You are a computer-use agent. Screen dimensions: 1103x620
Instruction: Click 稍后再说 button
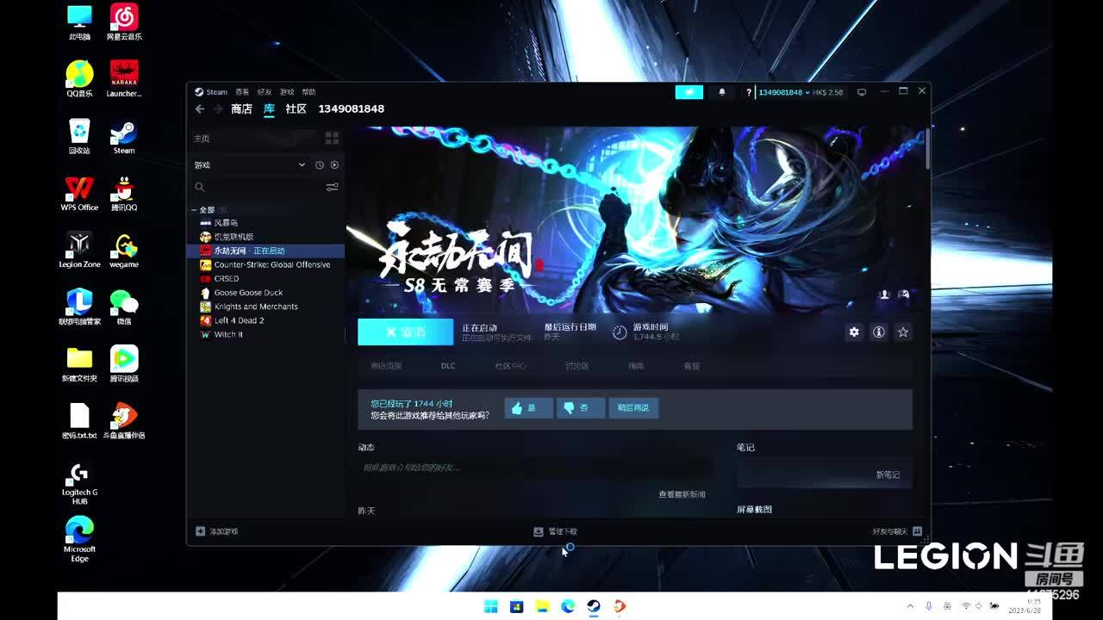tap(633, 407)
